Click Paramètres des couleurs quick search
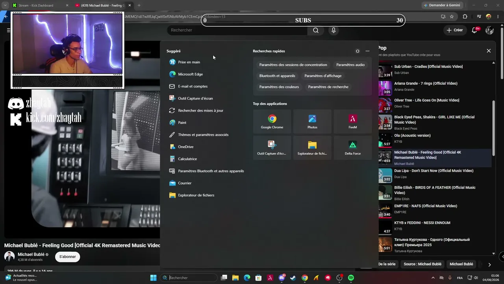 279,87
